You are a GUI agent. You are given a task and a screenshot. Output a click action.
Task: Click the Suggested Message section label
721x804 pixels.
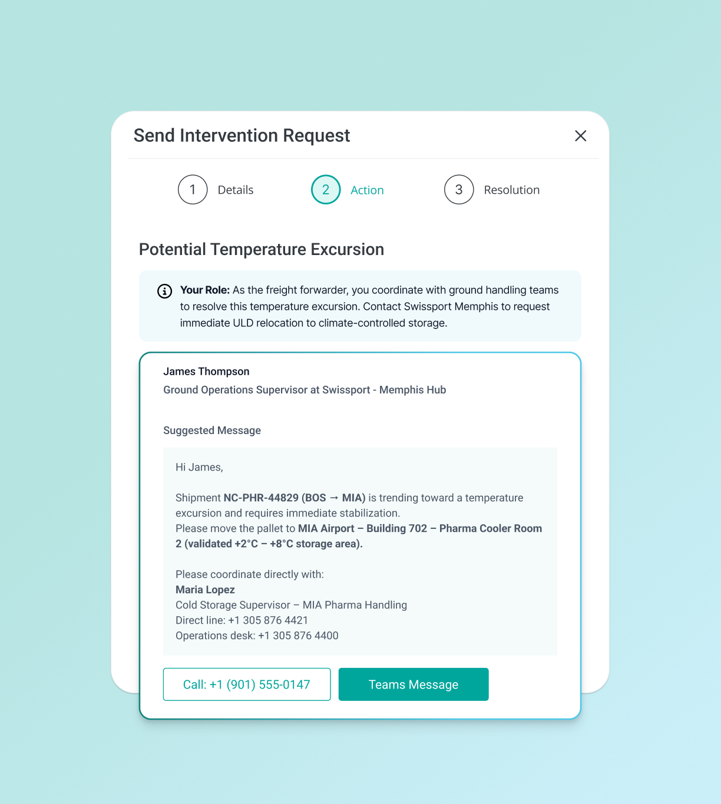click(211, 431)
